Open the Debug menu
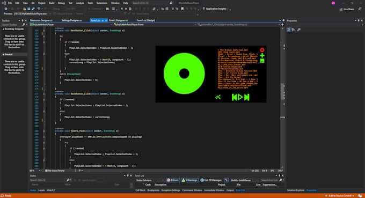Image resolution: width=365 pixels, height=198 pixels. 61,3
